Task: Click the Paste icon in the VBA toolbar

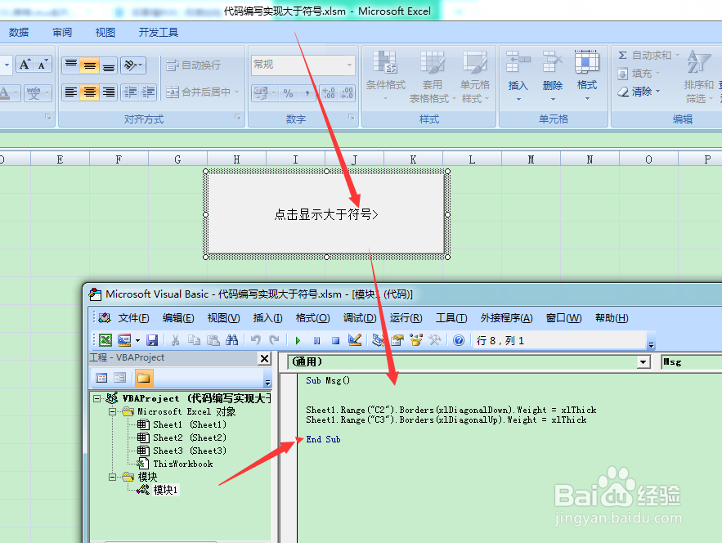Action: tap(213, 339)
